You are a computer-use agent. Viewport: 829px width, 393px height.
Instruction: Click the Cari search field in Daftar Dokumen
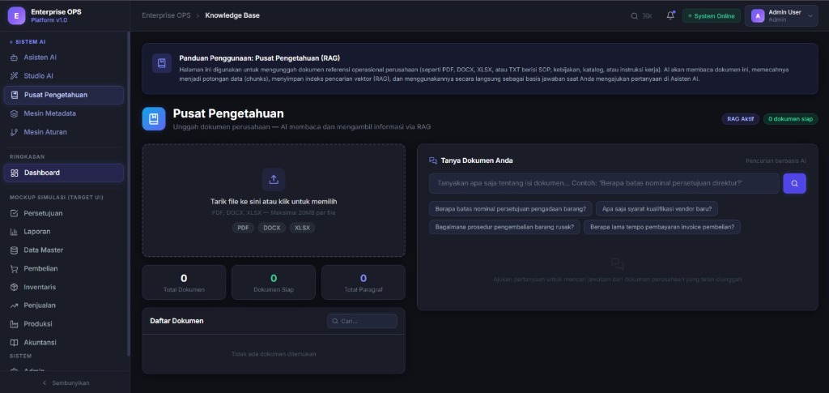(x=362, y=321)
